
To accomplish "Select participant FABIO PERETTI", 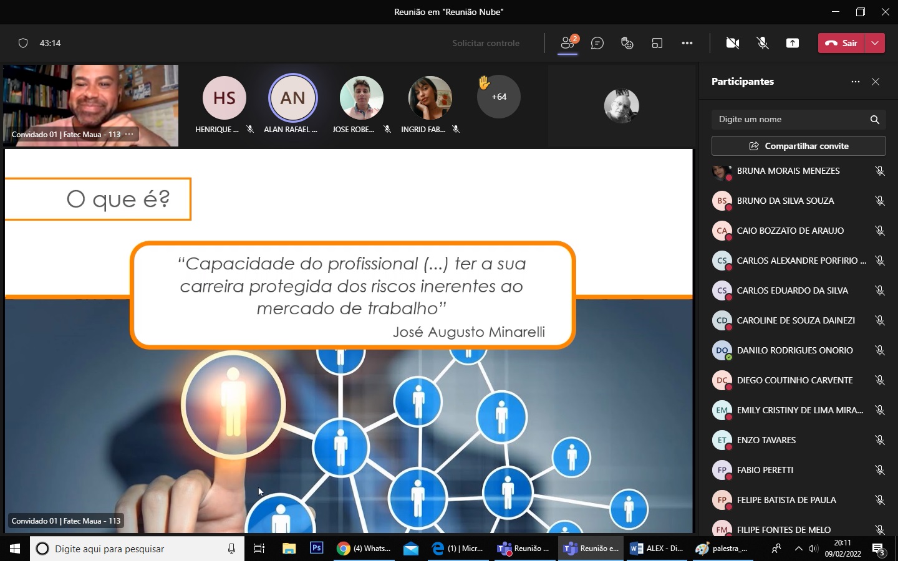I will tap(765, 470).
